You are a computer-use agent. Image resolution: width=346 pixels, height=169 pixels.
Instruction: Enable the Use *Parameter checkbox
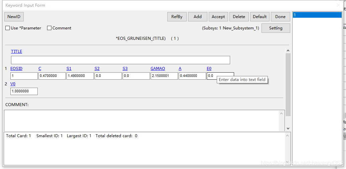[x=7, y=28]
